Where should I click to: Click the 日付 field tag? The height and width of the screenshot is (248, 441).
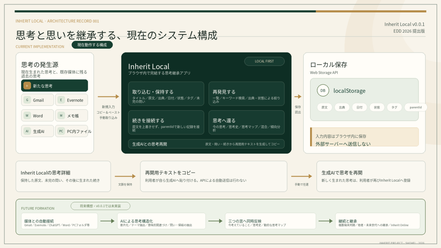click(360, 107)
